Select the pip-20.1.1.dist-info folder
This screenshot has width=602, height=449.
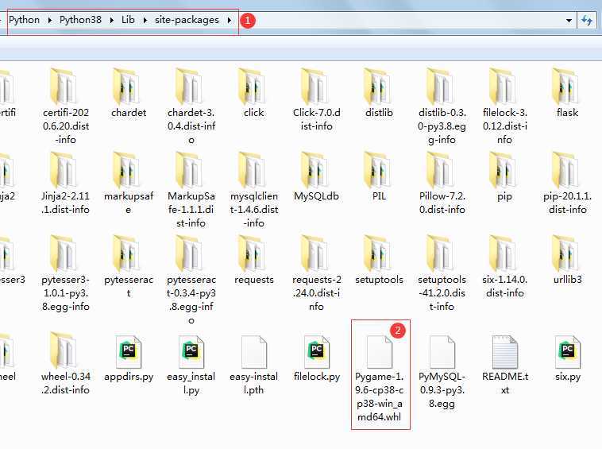(x=567, y=184)
